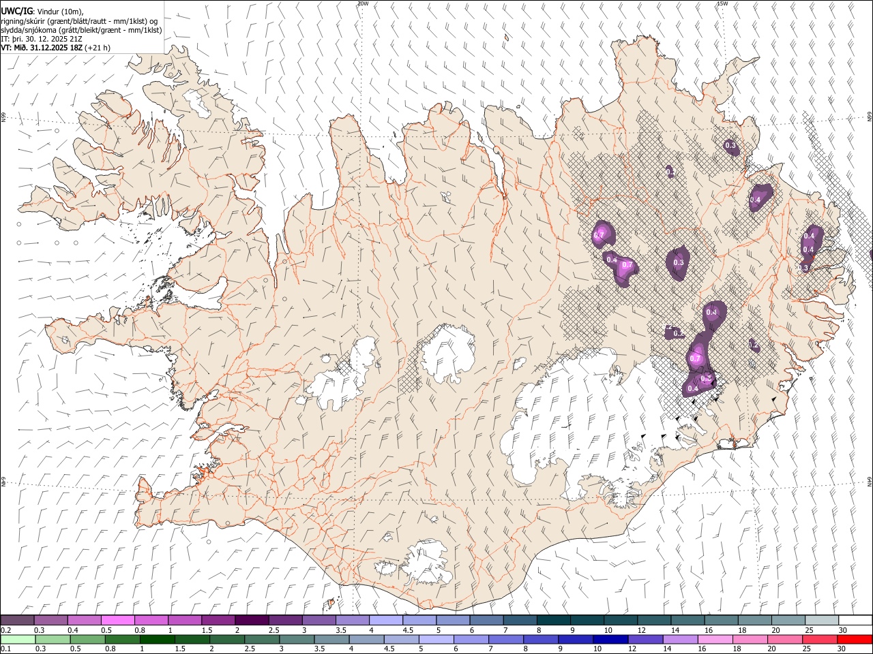873x654 pixels.
Task: Select the 1.5 purple snow legend swatch
Action: (218, 620)
